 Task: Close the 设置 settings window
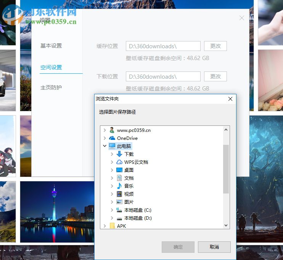pos(242,18)
